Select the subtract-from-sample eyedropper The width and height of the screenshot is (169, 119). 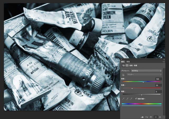(131, 98)
